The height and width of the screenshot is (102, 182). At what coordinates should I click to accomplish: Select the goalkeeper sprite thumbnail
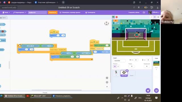[x=116, y=73]
